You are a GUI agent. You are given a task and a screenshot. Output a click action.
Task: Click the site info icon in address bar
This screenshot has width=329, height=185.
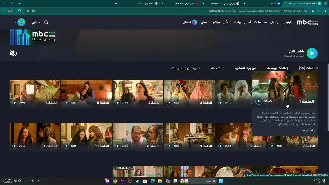(305, 11)
